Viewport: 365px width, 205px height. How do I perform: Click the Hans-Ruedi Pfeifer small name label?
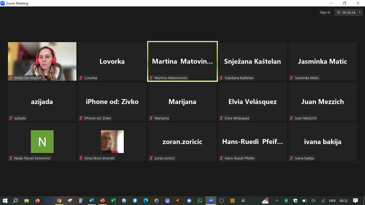(x=239, y=158)
